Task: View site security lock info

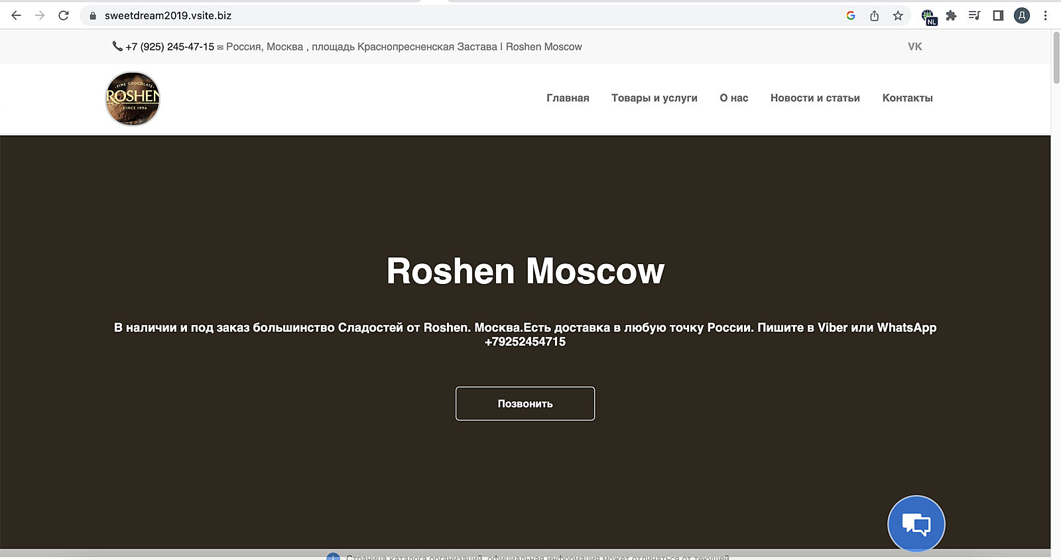Action: [x=93, y=16]
